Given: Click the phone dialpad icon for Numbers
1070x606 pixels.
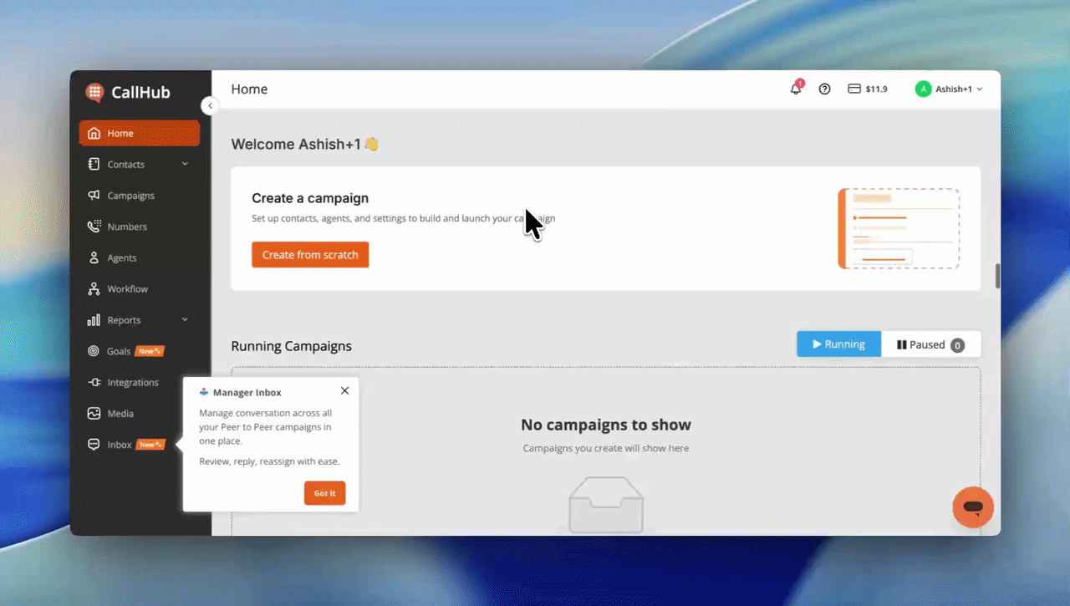Looking at the screenshot, I should coord(94,227).
